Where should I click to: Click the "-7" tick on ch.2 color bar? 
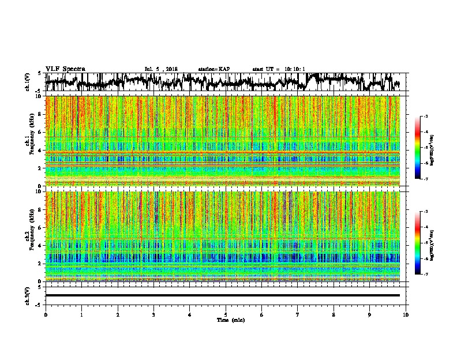click(x=425, y=274)
